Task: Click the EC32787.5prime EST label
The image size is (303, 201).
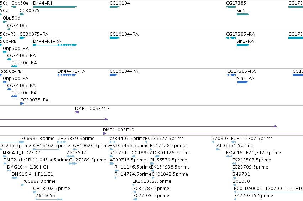Action: [x=151, y=189]
